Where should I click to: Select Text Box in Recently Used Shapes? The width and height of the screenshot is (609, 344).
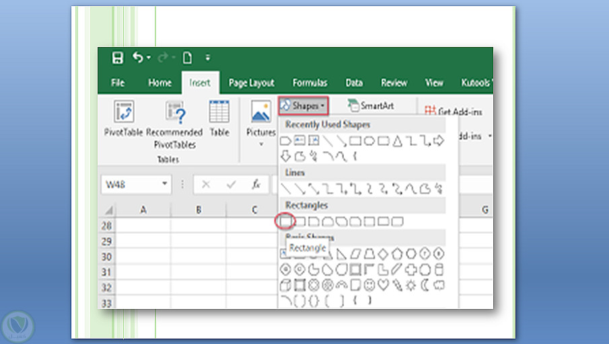click(x=299, y=140)
